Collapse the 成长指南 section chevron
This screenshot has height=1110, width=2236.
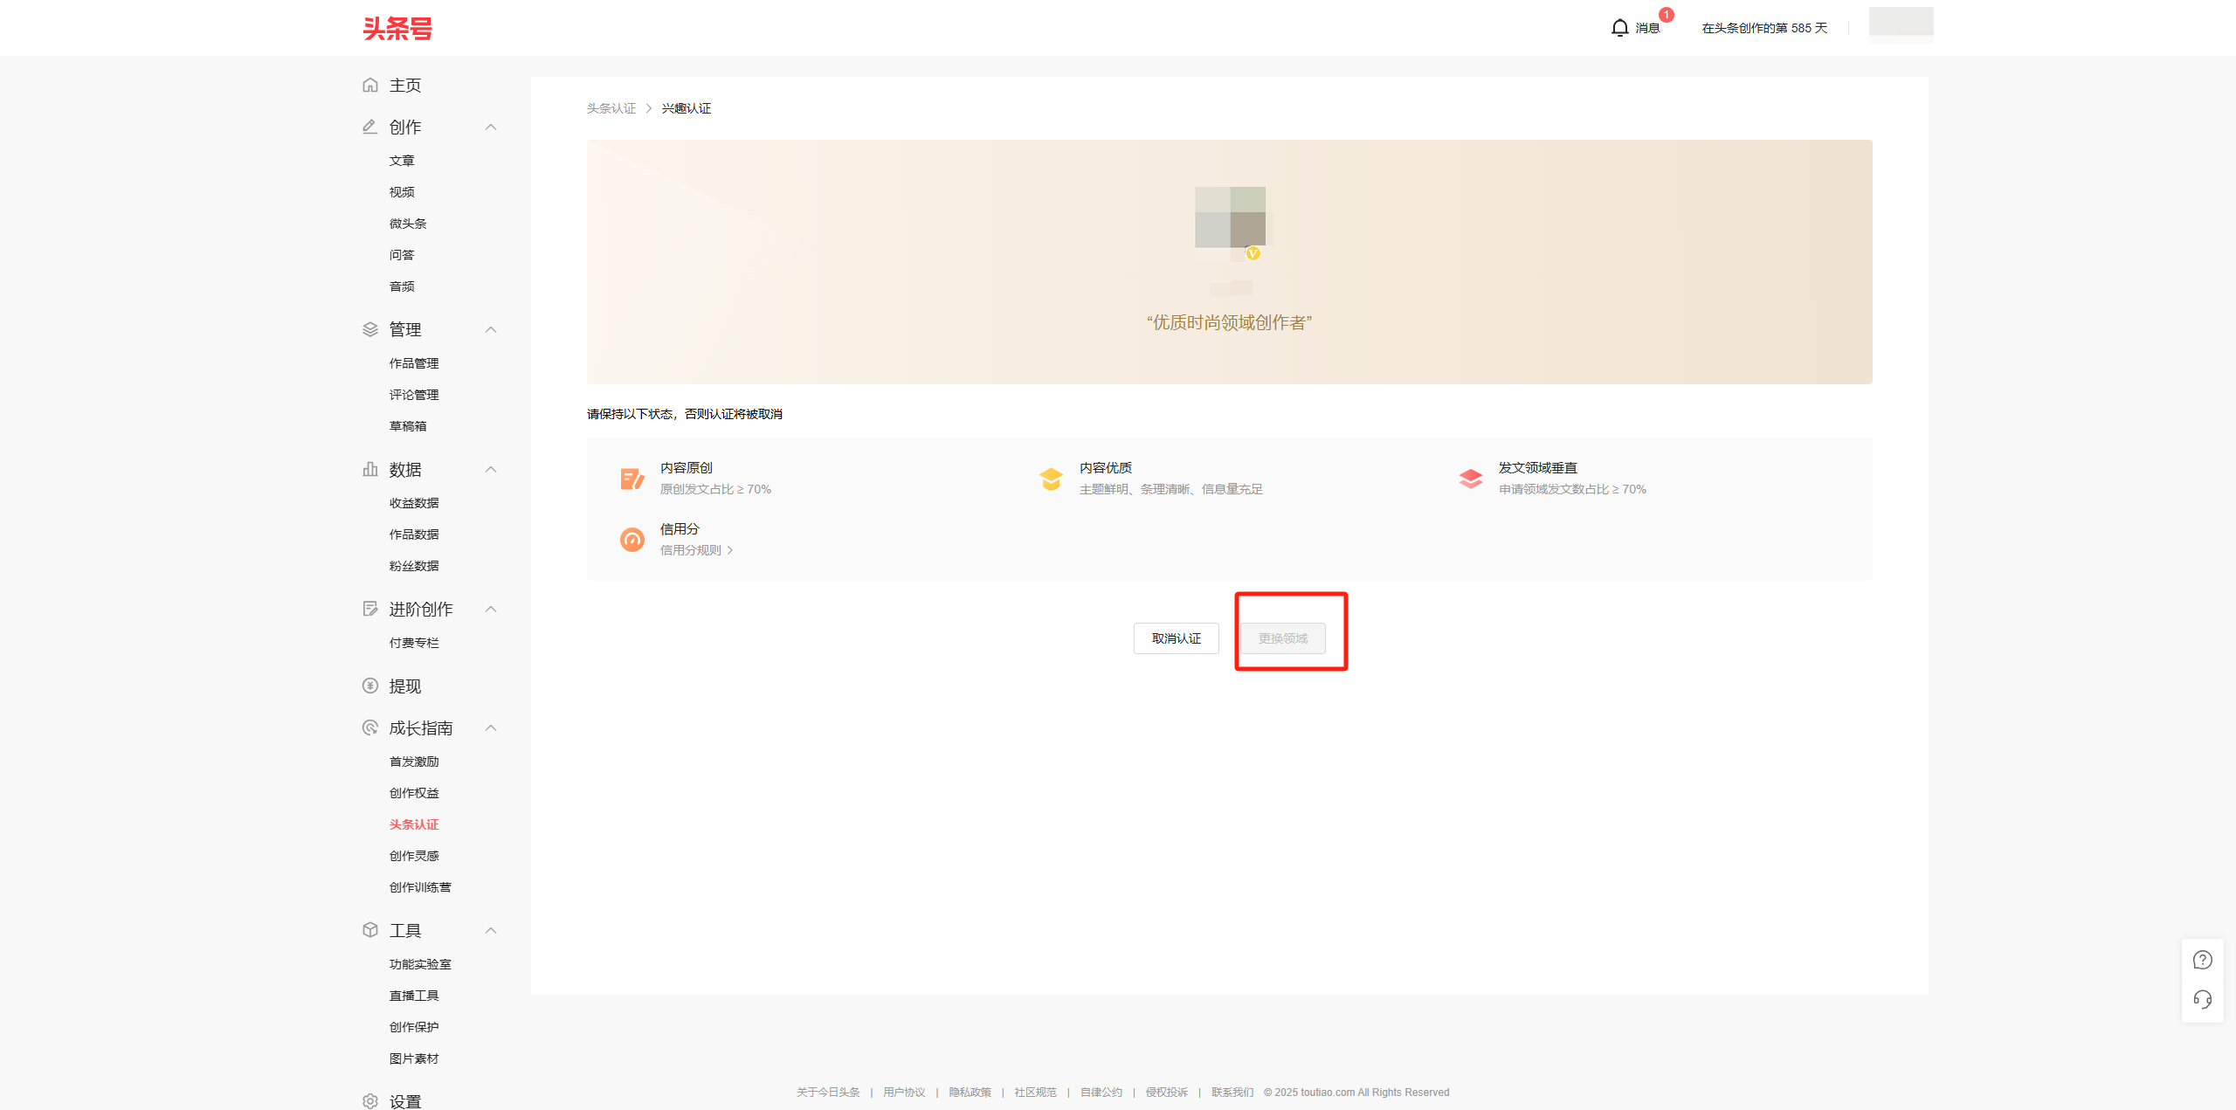coord(491,728)
